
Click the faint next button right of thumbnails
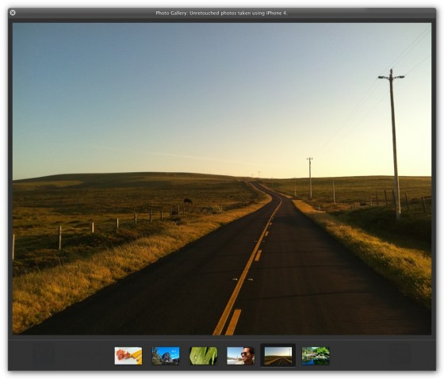[x=400, y=354]
